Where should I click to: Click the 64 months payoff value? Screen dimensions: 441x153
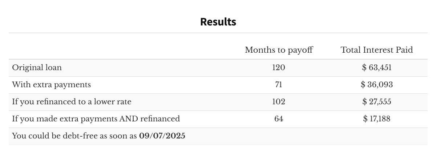[x=279, y=119]
